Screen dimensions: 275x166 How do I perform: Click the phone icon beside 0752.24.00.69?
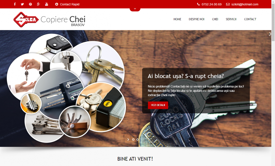click(198, 4)
